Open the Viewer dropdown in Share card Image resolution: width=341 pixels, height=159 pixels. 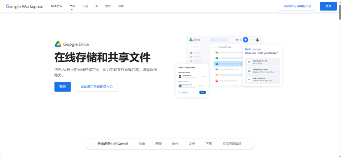point(202,86)
